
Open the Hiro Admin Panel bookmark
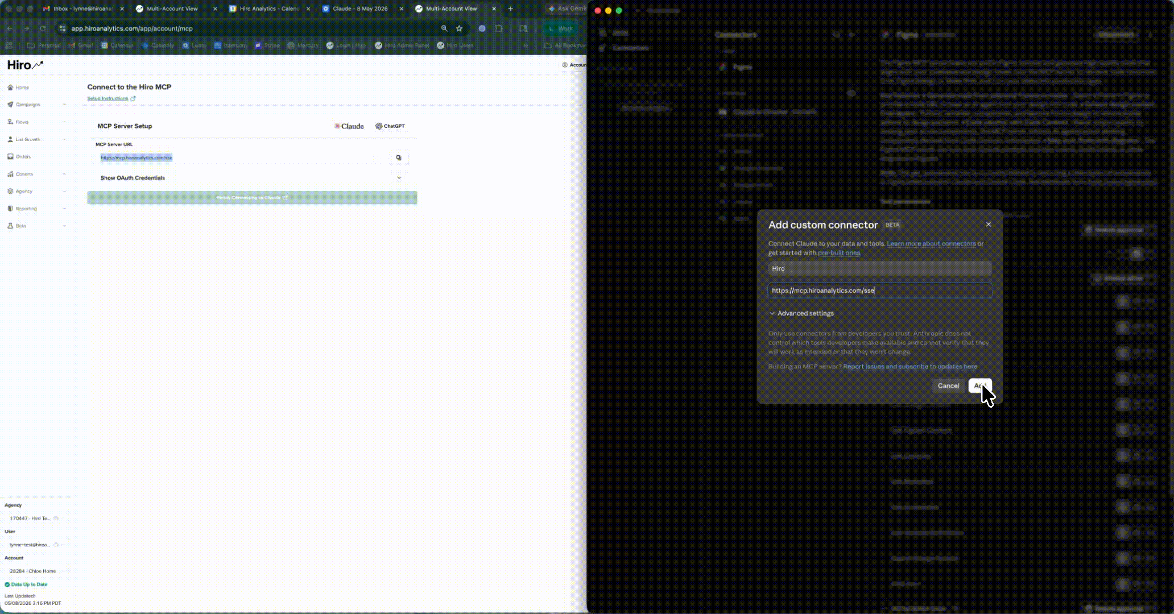click(x=402, y=45)
